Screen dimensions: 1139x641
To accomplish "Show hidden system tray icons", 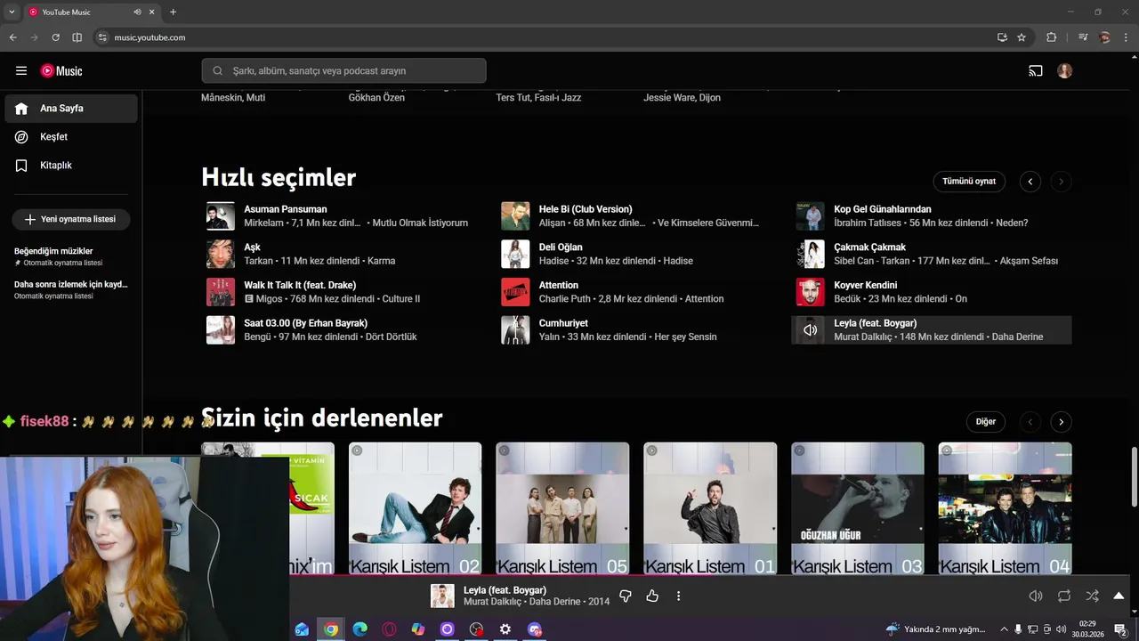I will pyautogui.click(x=1006, y=629).
